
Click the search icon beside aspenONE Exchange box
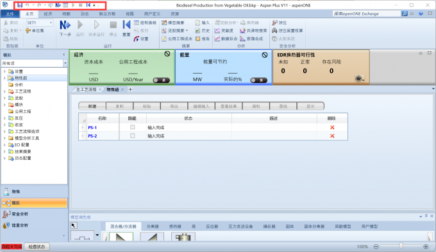pyautogui.click(x=405, y=13)
